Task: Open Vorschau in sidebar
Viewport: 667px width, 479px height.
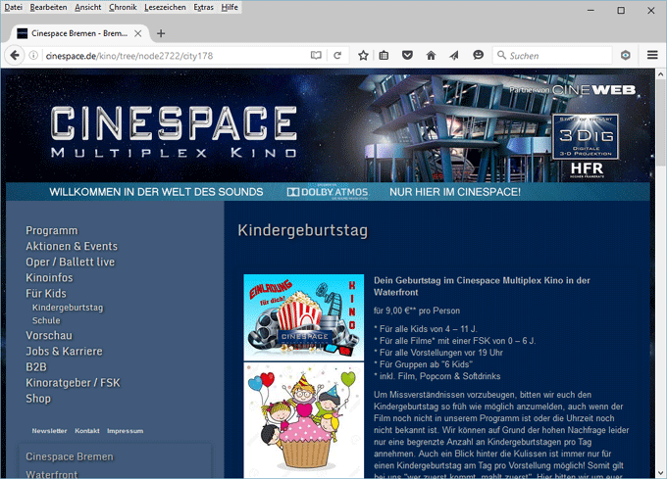Action: point(49,335)
